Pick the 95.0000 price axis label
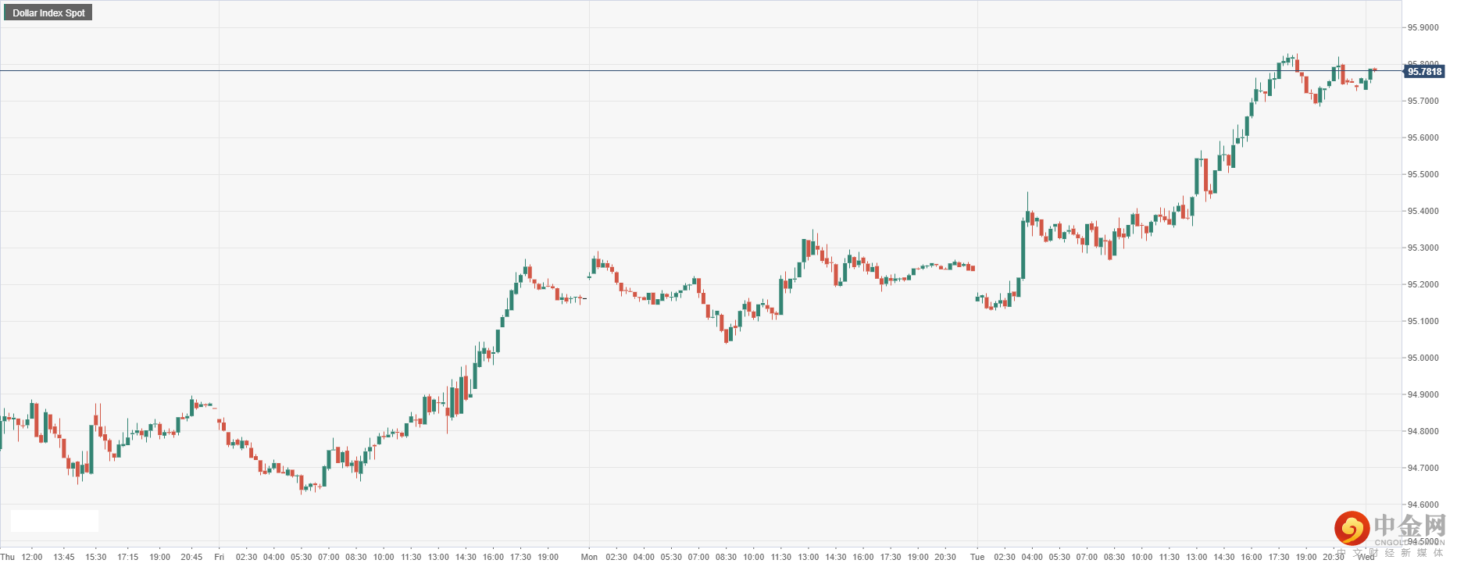The width and height of the screenshot is (1457, 567). click(1423, 358)
